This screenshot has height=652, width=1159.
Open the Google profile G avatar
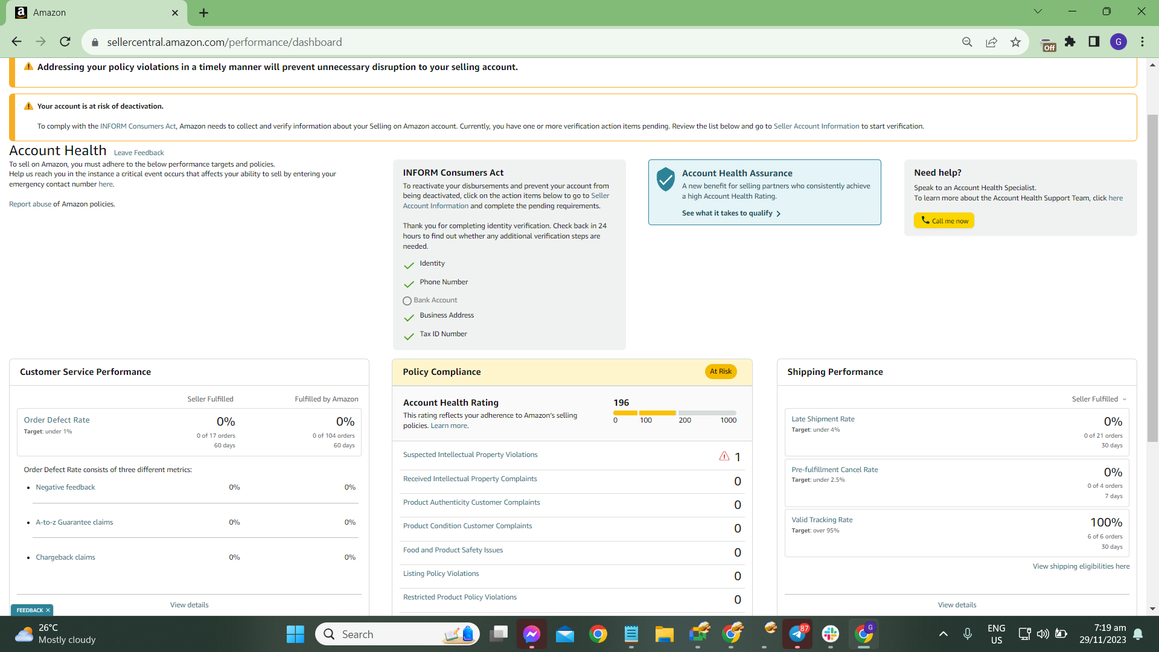(x=1119, y=42)
